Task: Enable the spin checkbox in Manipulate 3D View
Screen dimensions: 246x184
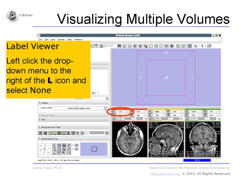Action: [73, 145]
